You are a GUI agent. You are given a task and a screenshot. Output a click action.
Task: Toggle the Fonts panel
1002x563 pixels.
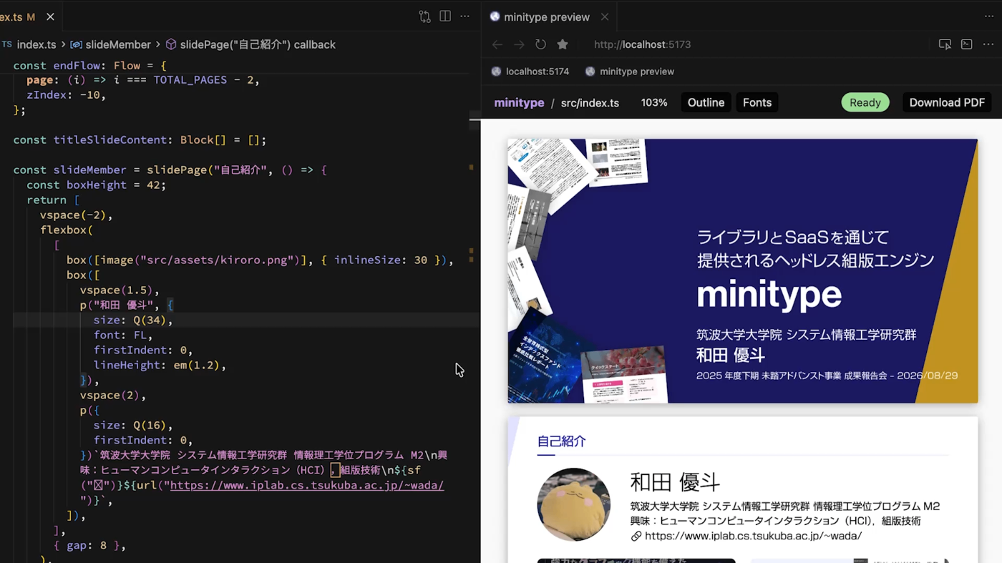pyautogui.click(x=757, y=103)
